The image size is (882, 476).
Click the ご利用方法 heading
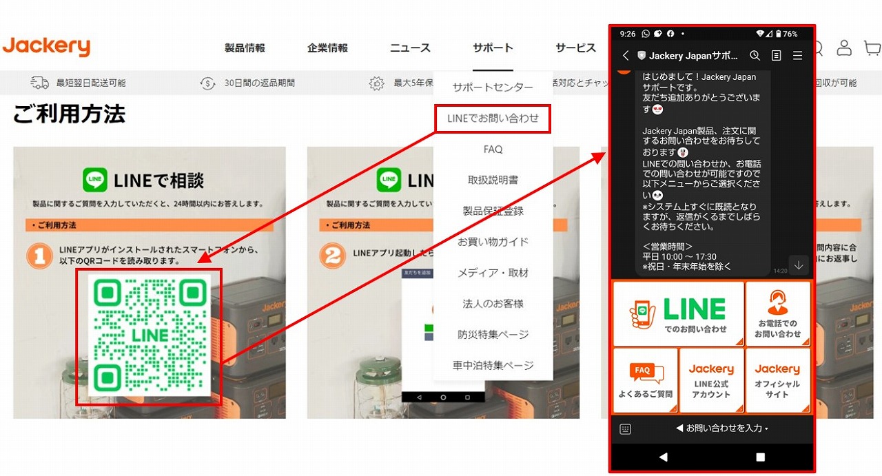click(x=69, y=114)
